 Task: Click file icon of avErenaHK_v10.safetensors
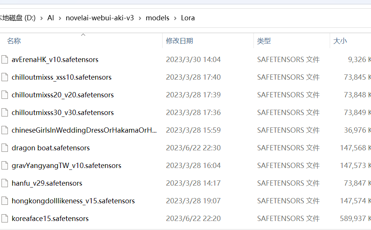point(5,59)
